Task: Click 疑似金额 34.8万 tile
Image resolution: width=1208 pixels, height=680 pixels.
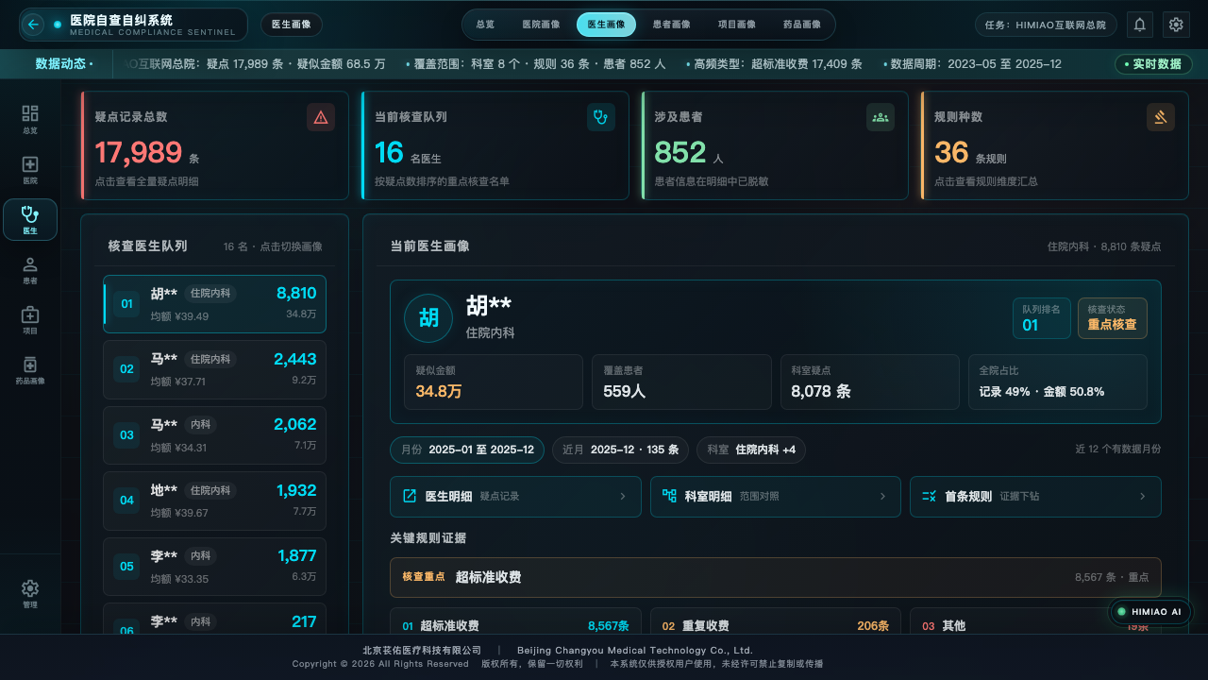Action: [x=493, y=382]
